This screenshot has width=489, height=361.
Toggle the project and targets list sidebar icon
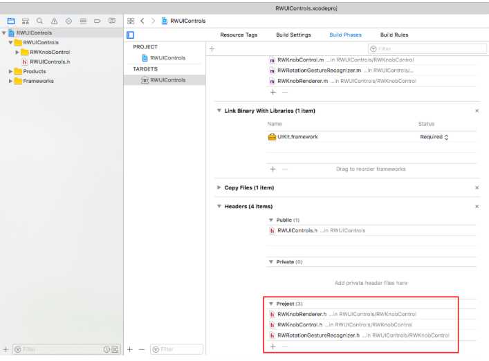(x=130, y=35)
